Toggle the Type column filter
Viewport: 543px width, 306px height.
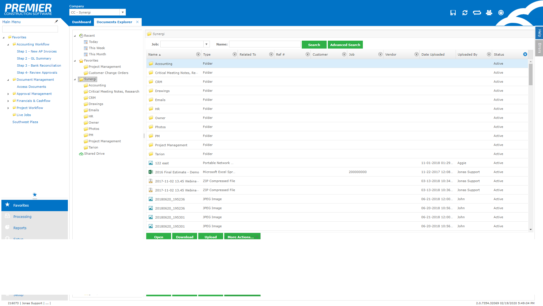click(234, 54)
